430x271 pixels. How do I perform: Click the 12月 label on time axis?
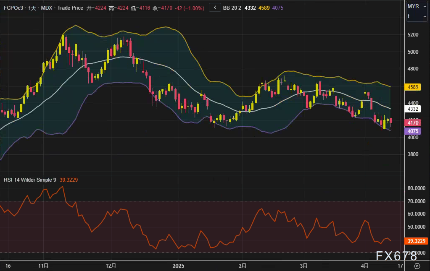click(x=111, y=266)
